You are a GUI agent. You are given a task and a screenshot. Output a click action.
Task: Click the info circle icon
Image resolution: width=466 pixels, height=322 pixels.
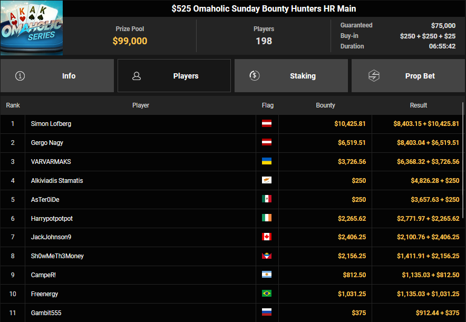coord(20,76)
